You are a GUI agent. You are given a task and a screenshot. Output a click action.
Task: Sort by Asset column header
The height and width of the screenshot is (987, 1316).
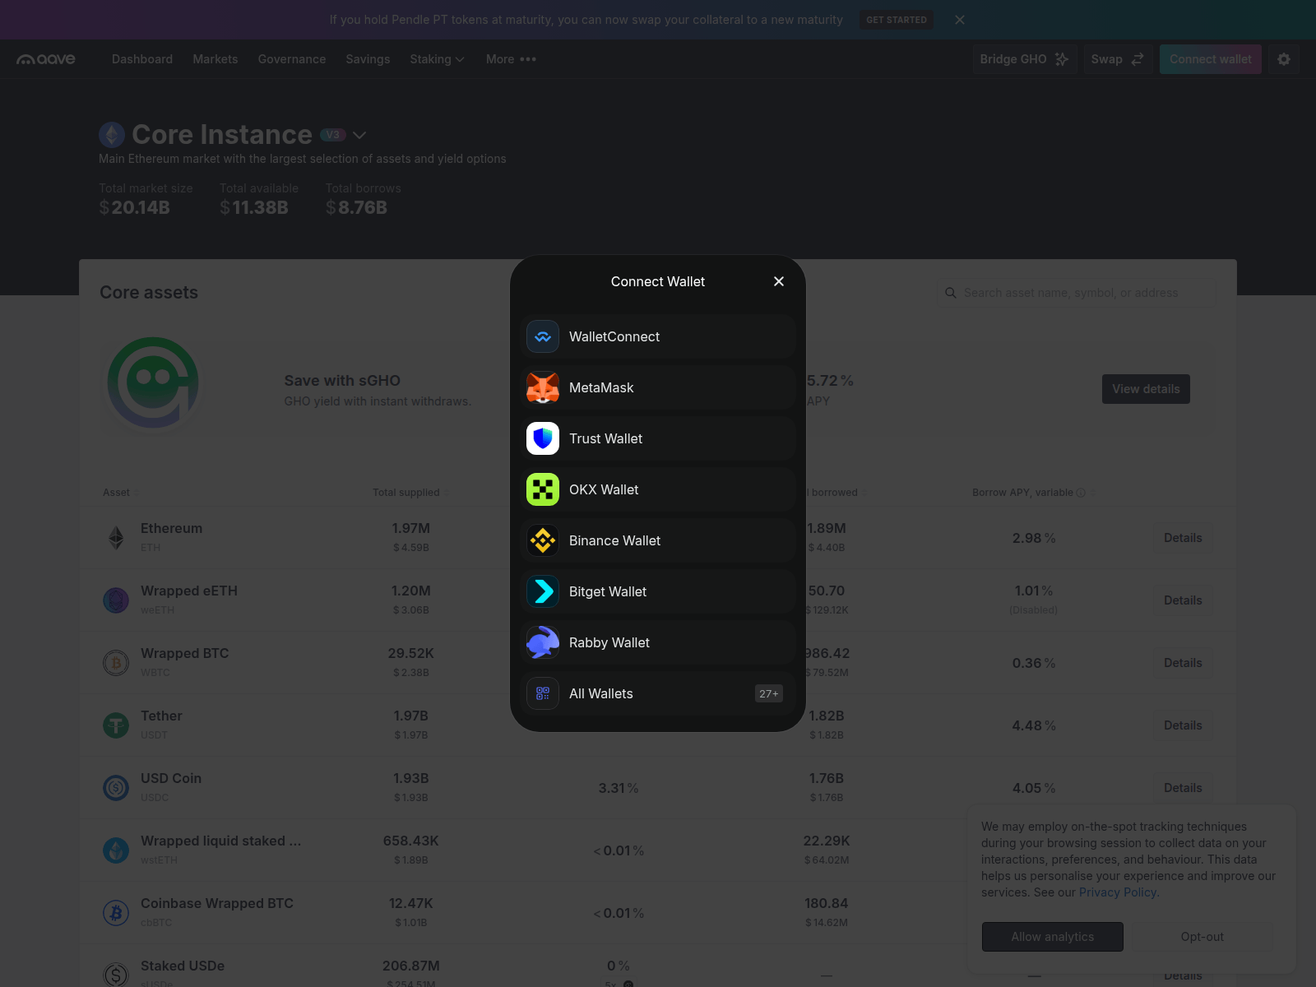coord(120,493)
